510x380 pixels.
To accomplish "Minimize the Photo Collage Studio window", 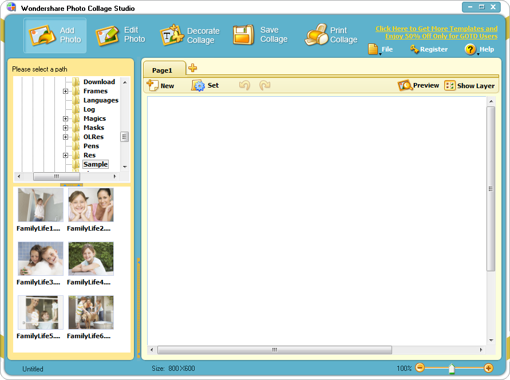I will [470, 7].
